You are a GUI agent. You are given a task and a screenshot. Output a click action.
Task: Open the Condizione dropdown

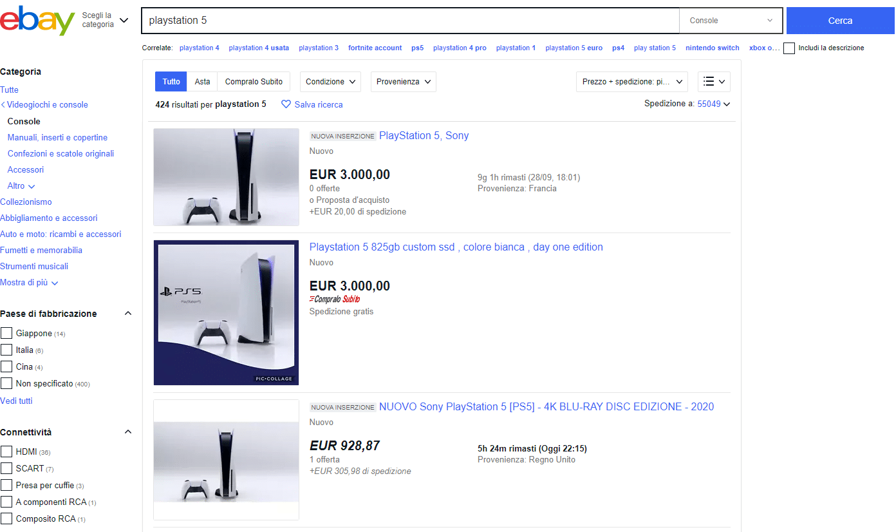pos(330,82)
